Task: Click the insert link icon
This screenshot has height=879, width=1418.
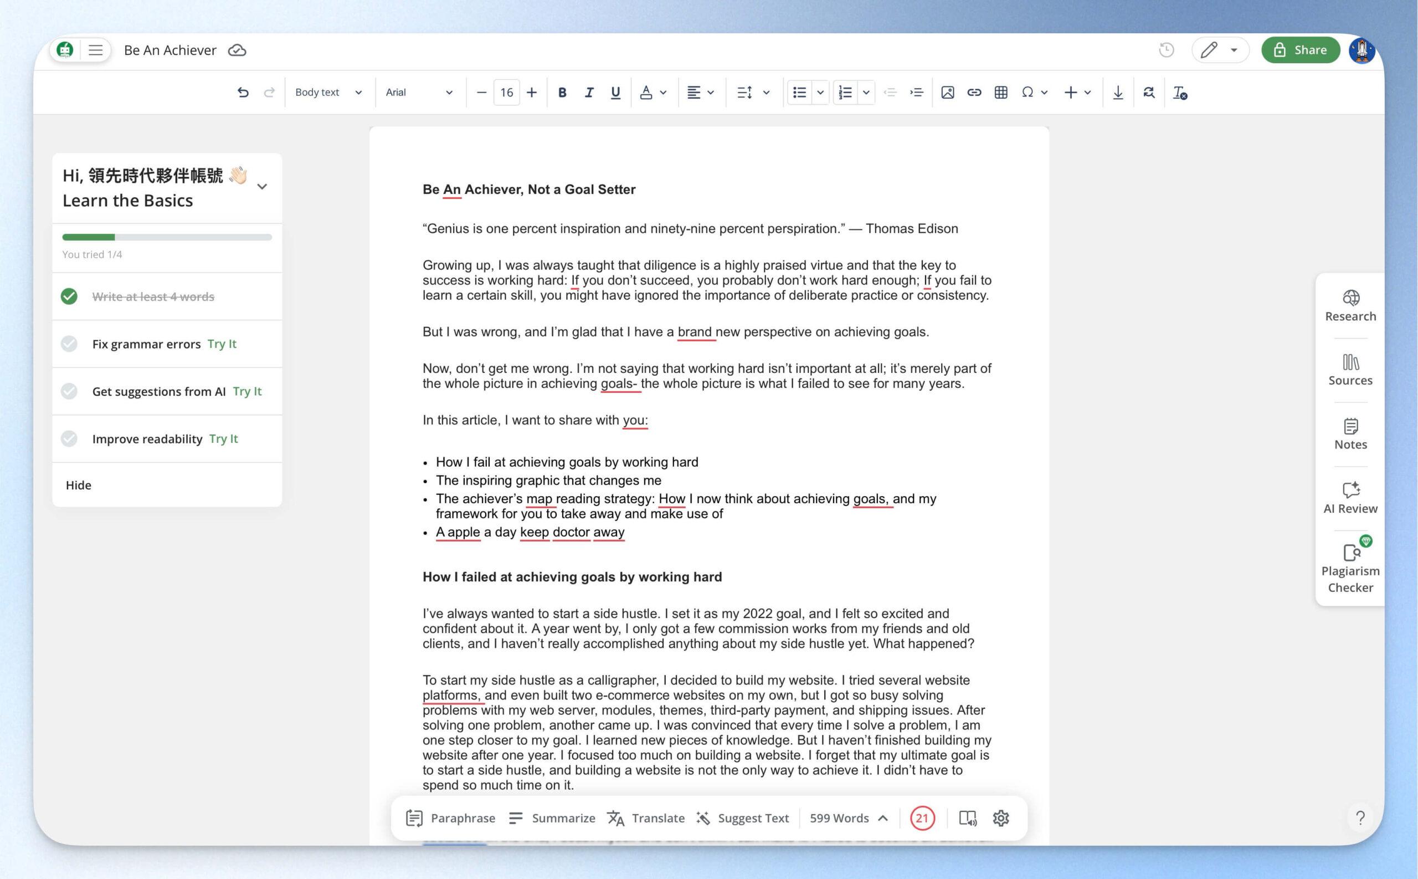Action: [x=974, y=93]
